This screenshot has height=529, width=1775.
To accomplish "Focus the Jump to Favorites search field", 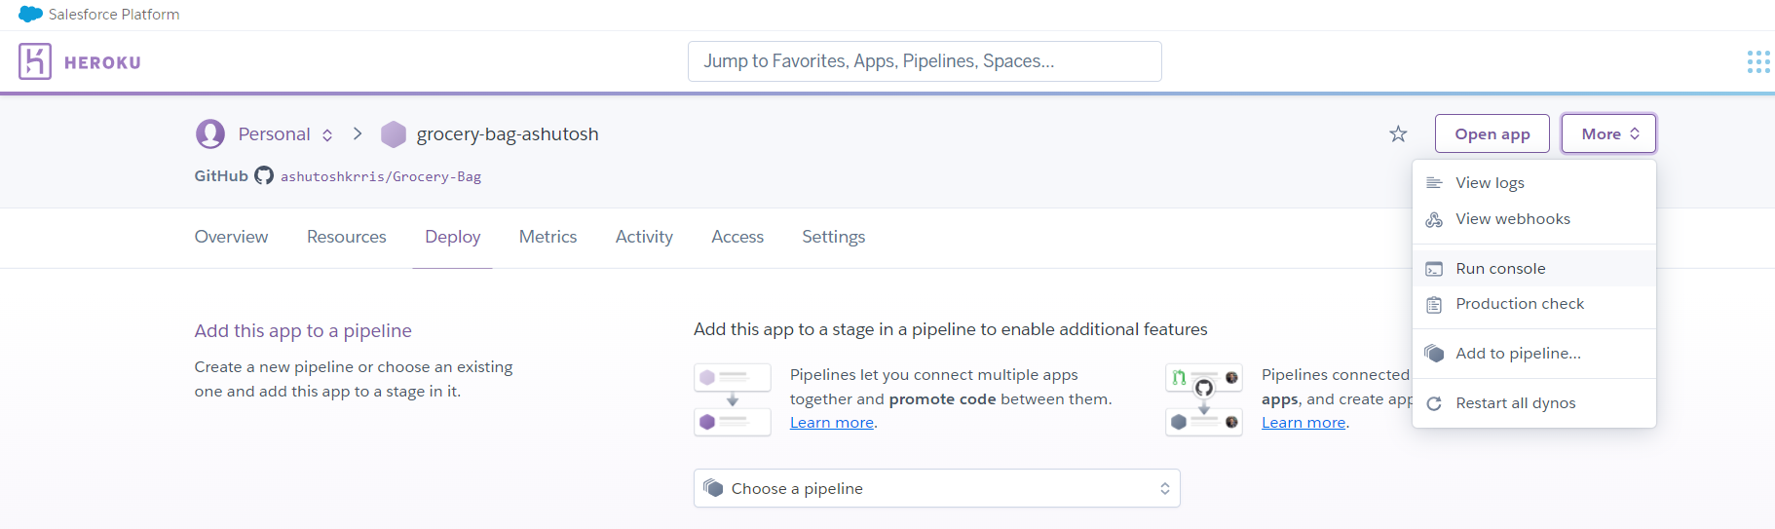I will 924,61.
